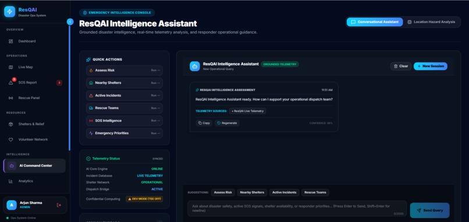Switch to Conversational Assistant tab

coord(375,22)
